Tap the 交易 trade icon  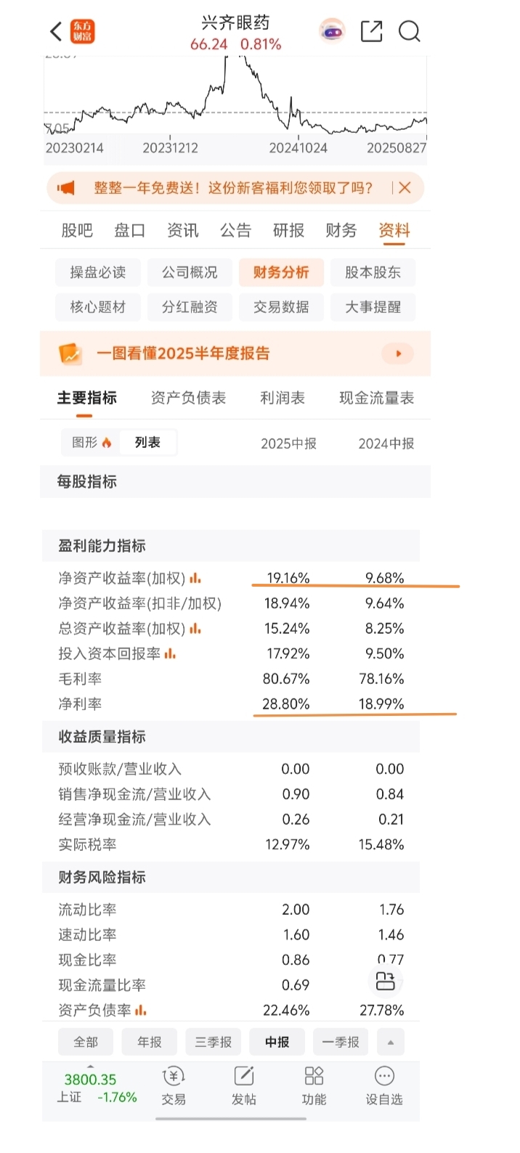coord(174,1076)
